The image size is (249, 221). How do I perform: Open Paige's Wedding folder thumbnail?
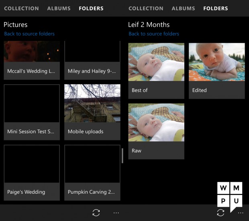(x=32, y=164)
